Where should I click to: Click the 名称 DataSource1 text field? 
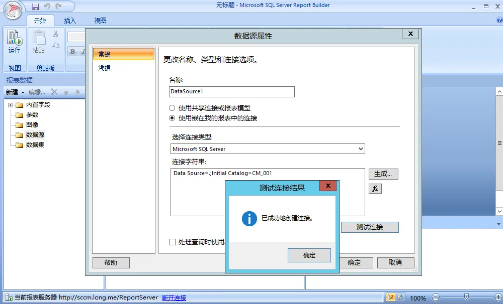tap(231, 92)
